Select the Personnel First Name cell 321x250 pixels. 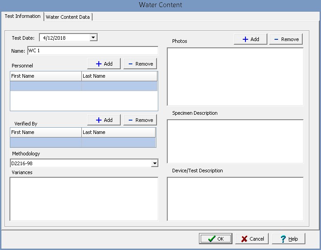click(x=46, y=86)
